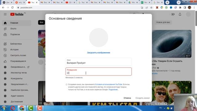This screenshot has width=197, height=111.
Task: Open Подписки in sidebar
Action: click(16, 35)
